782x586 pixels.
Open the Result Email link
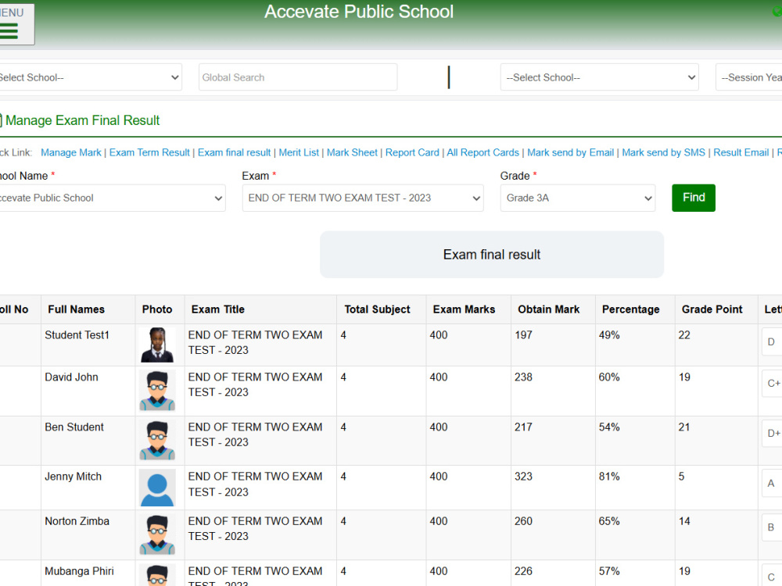pyautogui.click(x=741, y=152)
